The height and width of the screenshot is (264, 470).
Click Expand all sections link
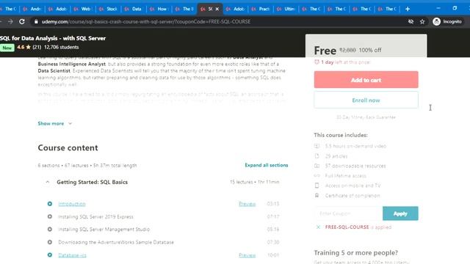[x=266, y=165]
